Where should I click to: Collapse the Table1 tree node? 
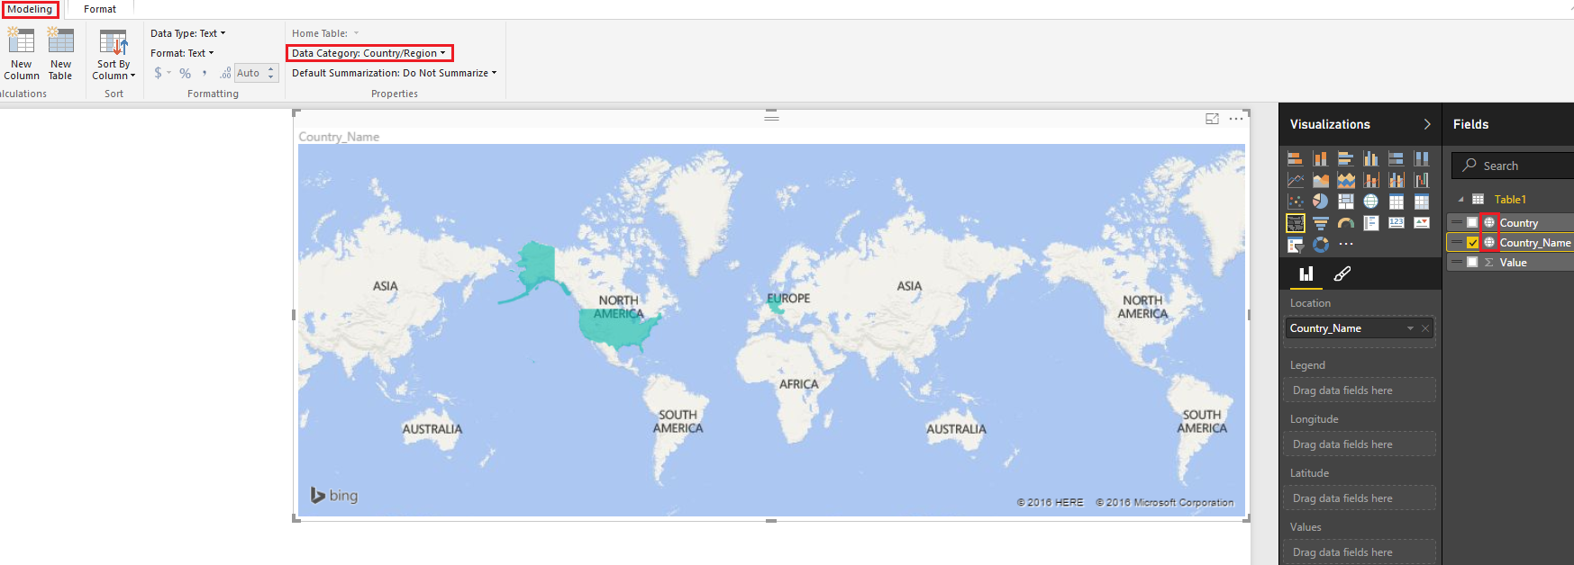pyautogui.click(x=1460, y=200)
